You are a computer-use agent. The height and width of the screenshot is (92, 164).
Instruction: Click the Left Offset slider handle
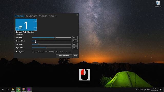(x=39, y=44)
